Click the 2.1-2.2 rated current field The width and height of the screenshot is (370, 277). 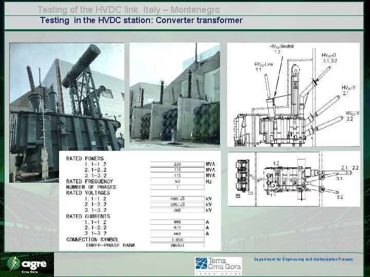click(x=177, y=228)
